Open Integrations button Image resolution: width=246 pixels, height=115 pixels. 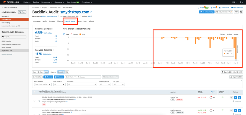click(224, 12)
